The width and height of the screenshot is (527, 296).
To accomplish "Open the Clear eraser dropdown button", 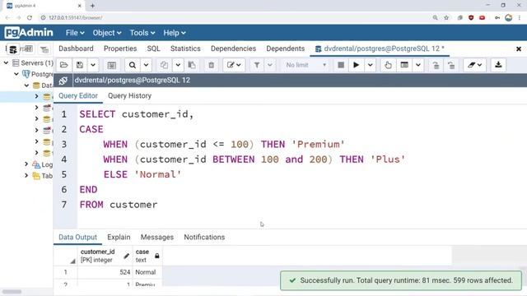I will coord(474,65).
